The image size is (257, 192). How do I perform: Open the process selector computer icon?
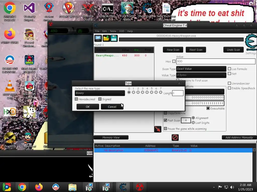[x=98, y=38]
